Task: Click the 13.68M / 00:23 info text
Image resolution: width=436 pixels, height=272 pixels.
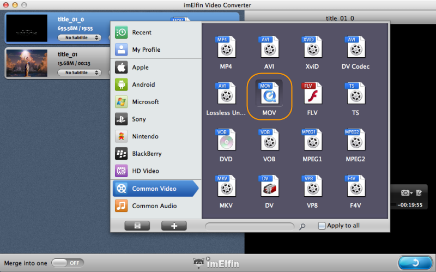Action: click(x=74, y=63)
